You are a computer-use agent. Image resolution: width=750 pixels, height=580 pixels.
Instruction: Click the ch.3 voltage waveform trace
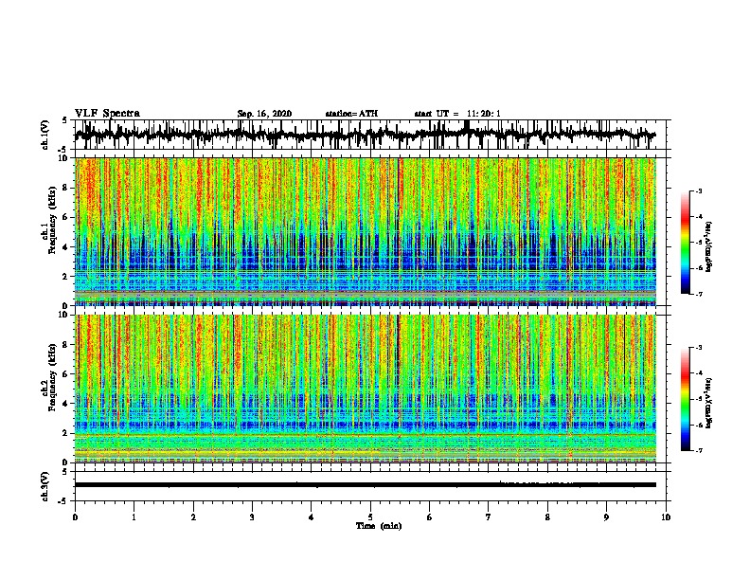point(366,485)
